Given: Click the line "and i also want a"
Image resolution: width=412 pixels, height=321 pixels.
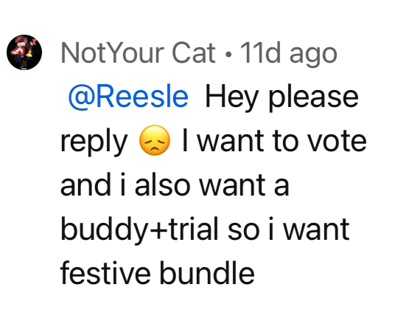Looking at the screenshot, I should 175,184.
